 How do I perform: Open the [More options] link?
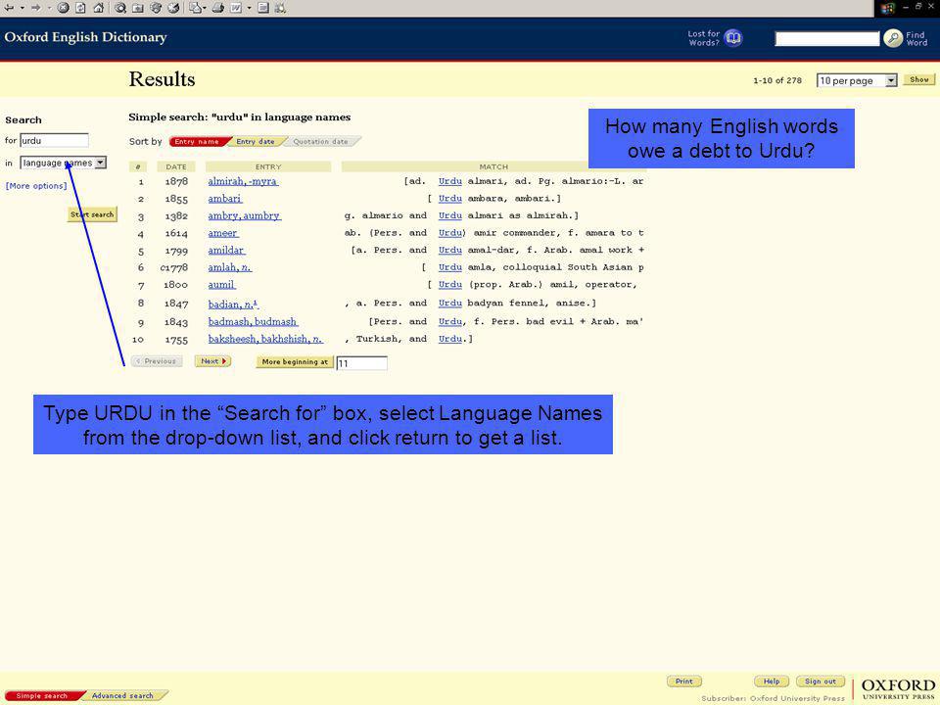[36, 186]
